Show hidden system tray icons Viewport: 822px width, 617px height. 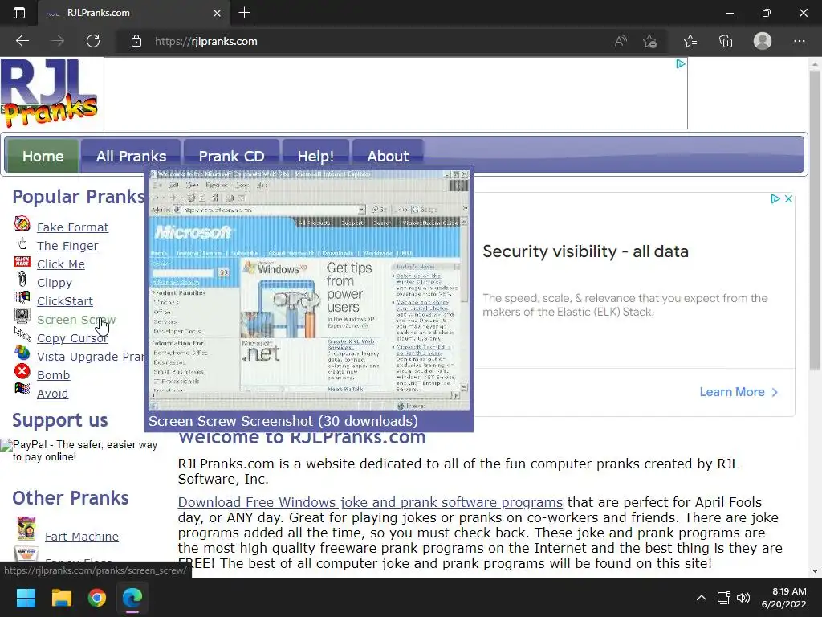point(702,598)
